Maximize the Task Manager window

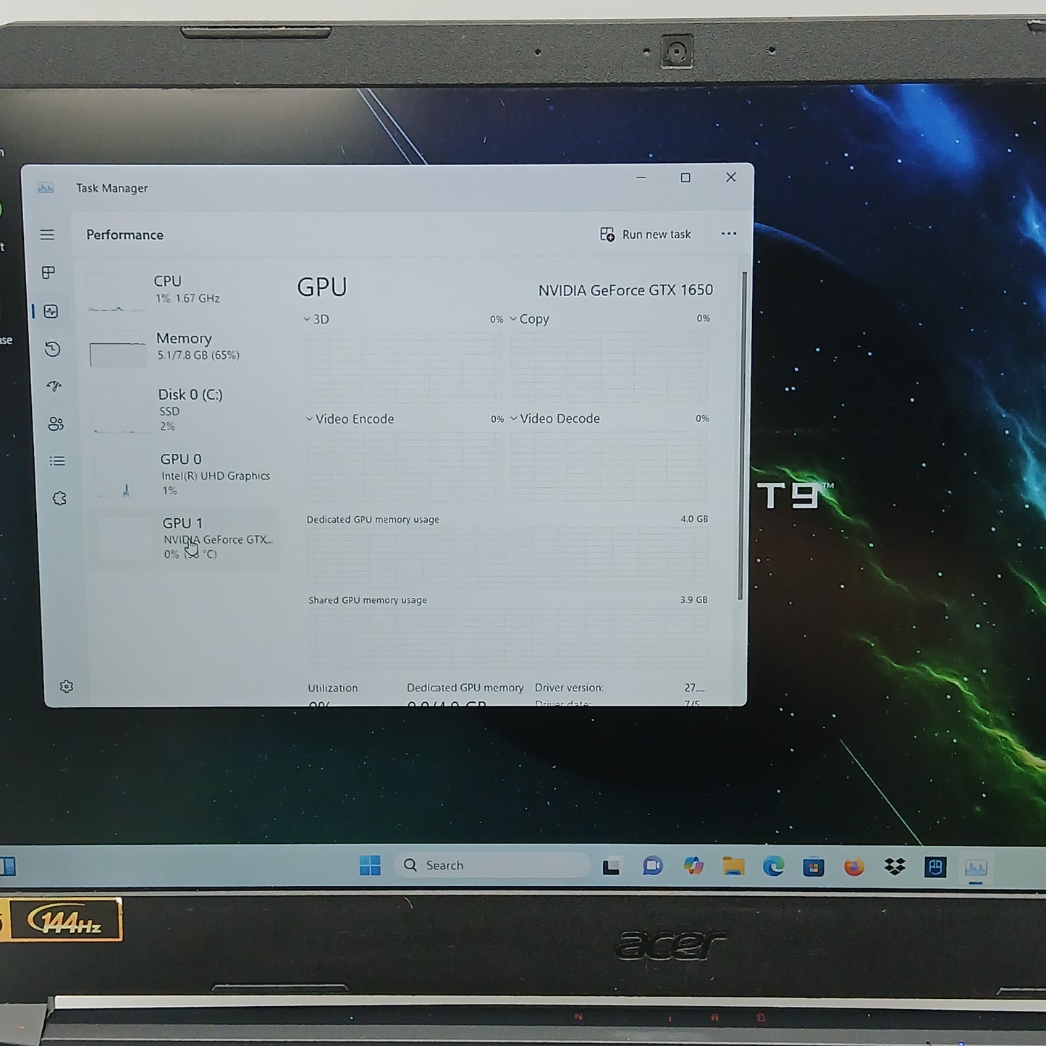(x=686, y=178)
